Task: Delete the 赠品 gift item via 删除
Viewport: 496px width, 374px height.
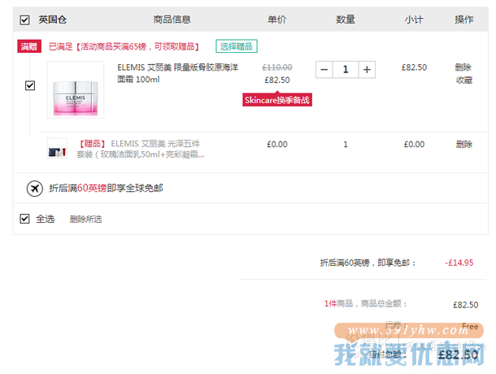Action: click(x=463, y=144)
